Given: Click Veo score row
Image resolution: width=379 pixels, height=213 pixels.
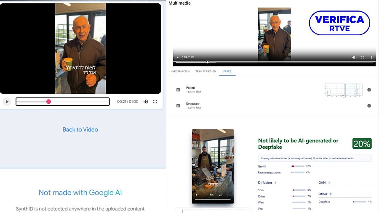Looking at the screenshot, I should (x=285, y=209).
